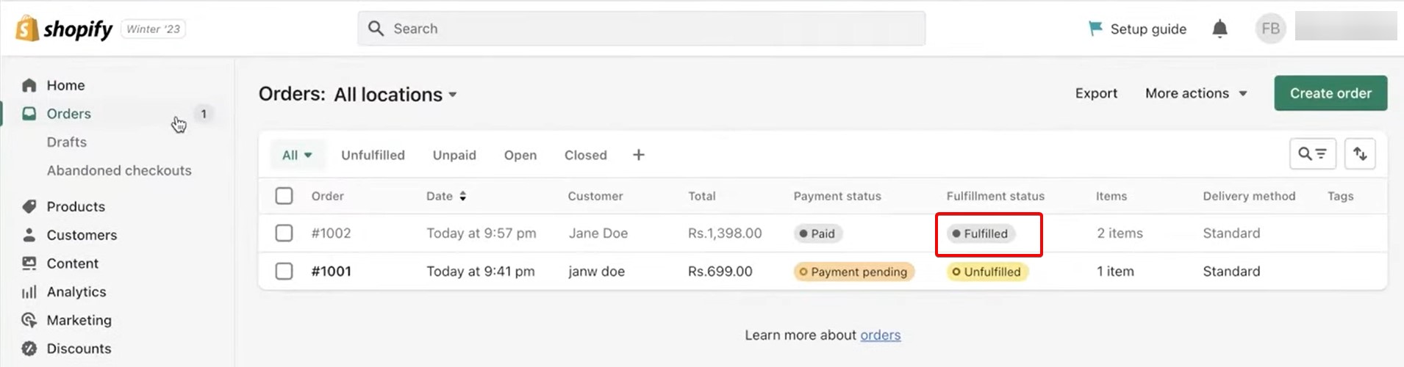Open the notifications bell
The width and height of the screenshot is (1404, 367).
click(x=1219, y=29)
